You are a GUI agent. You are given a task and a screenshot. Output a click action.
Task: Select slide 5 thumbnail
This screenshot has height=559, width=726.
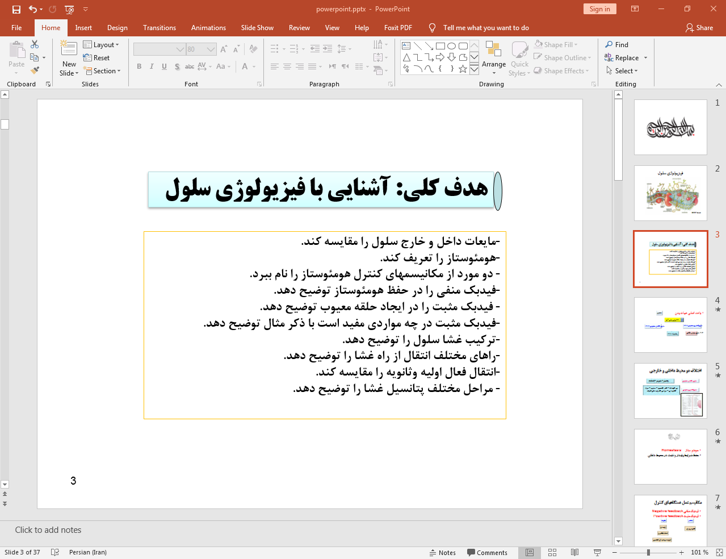(670, 391)
